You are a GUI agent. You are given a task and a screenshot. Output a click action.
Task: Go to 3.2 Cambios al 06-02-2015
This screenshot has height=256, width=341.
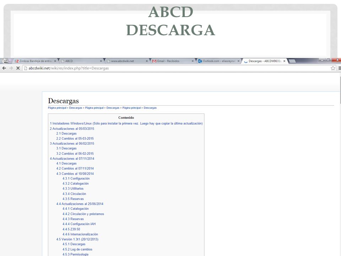point(75,154)
